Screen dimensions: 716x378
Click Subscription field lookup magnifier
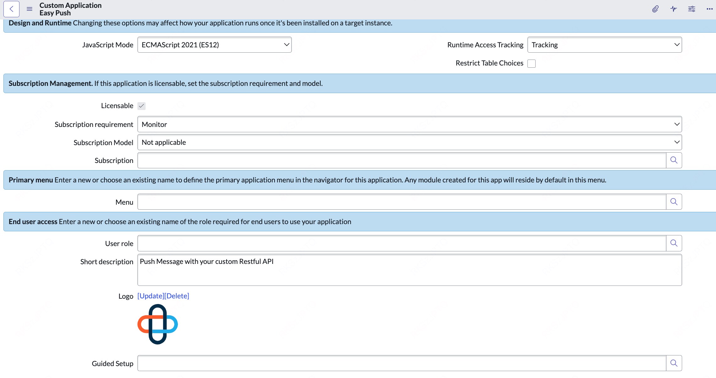point(674,160)
